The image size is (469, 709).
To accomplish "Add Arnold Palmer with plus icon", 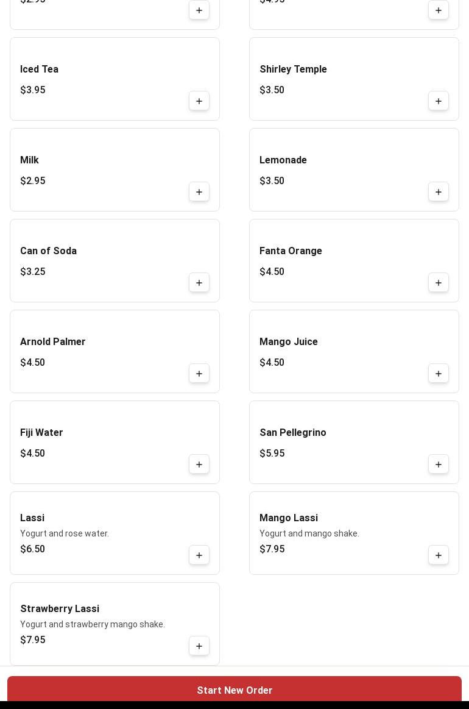I will 199,374.
